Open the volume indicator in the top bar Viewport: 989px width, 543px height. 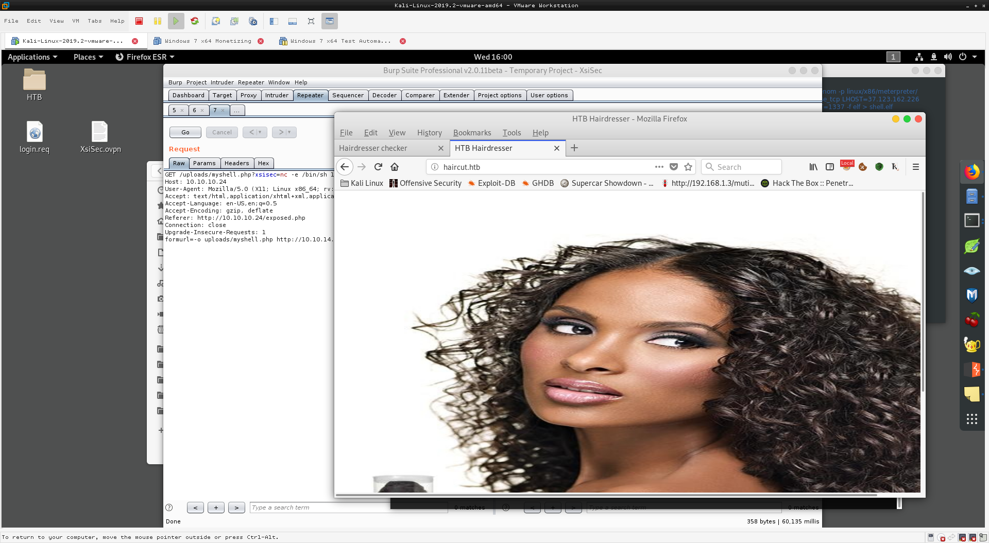click(x=948, y=57)
